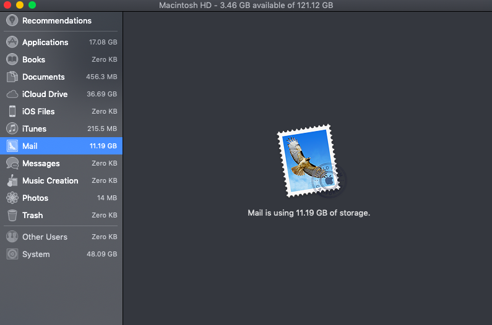Click the Recommendations lightbulb icon

pos(12,20)
